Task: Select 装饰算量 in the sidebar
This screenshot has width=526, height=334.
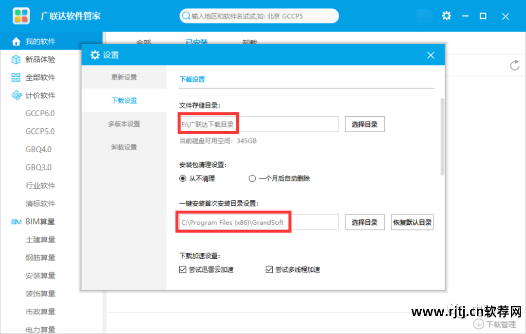Action: (x=40, y=294)
